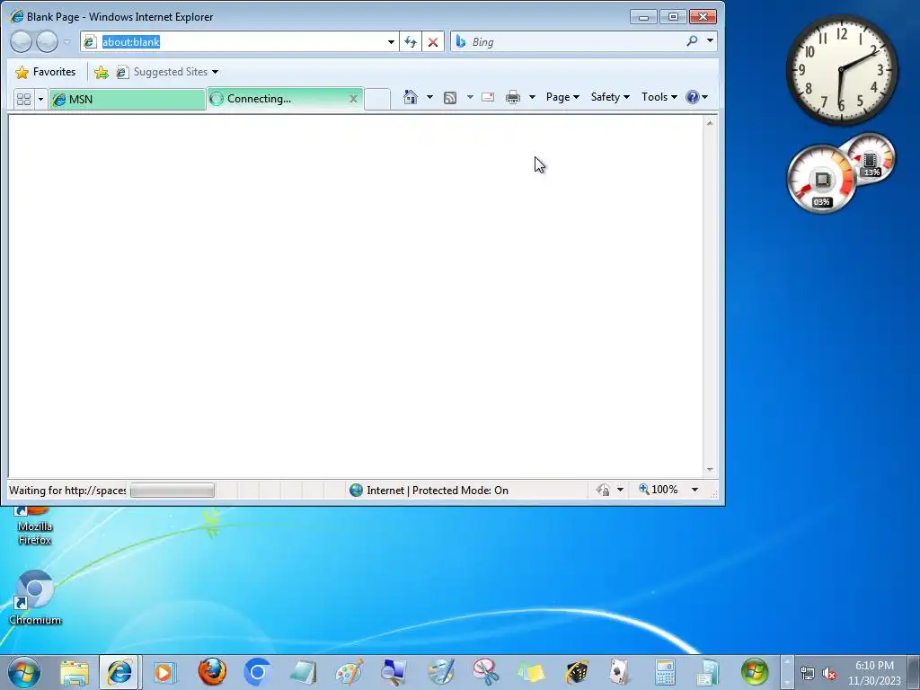Expand the address bar autocomplete dropdown arrow
This screenshot has height=690, width=920.
click(x=391, y=41)
